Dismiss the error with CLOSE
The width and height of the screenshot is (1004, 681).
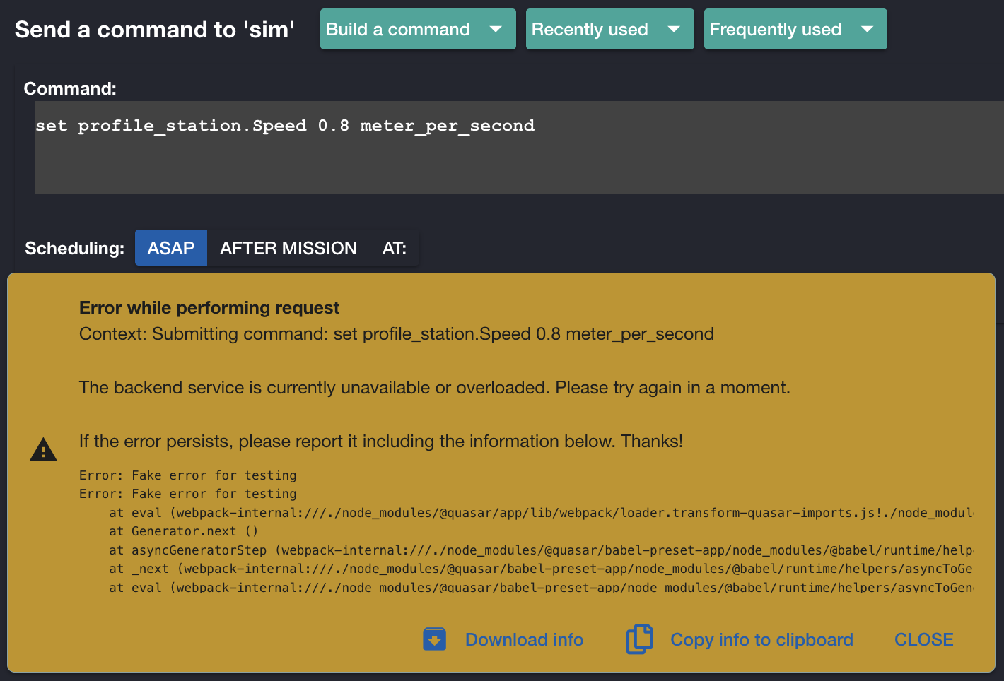[x=923, y=639]
